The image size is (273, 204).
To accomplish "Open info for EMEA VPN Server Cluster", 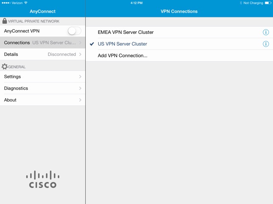I will click(x=266, y=32).
